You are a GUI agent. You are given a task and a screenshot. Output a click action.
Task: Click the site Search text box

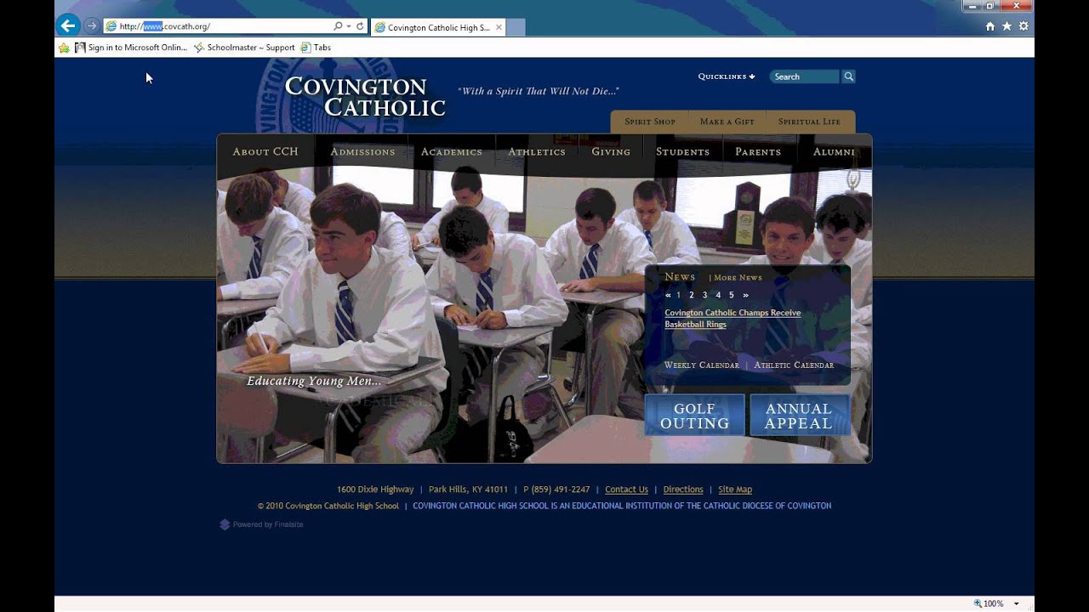pos(805,76)
